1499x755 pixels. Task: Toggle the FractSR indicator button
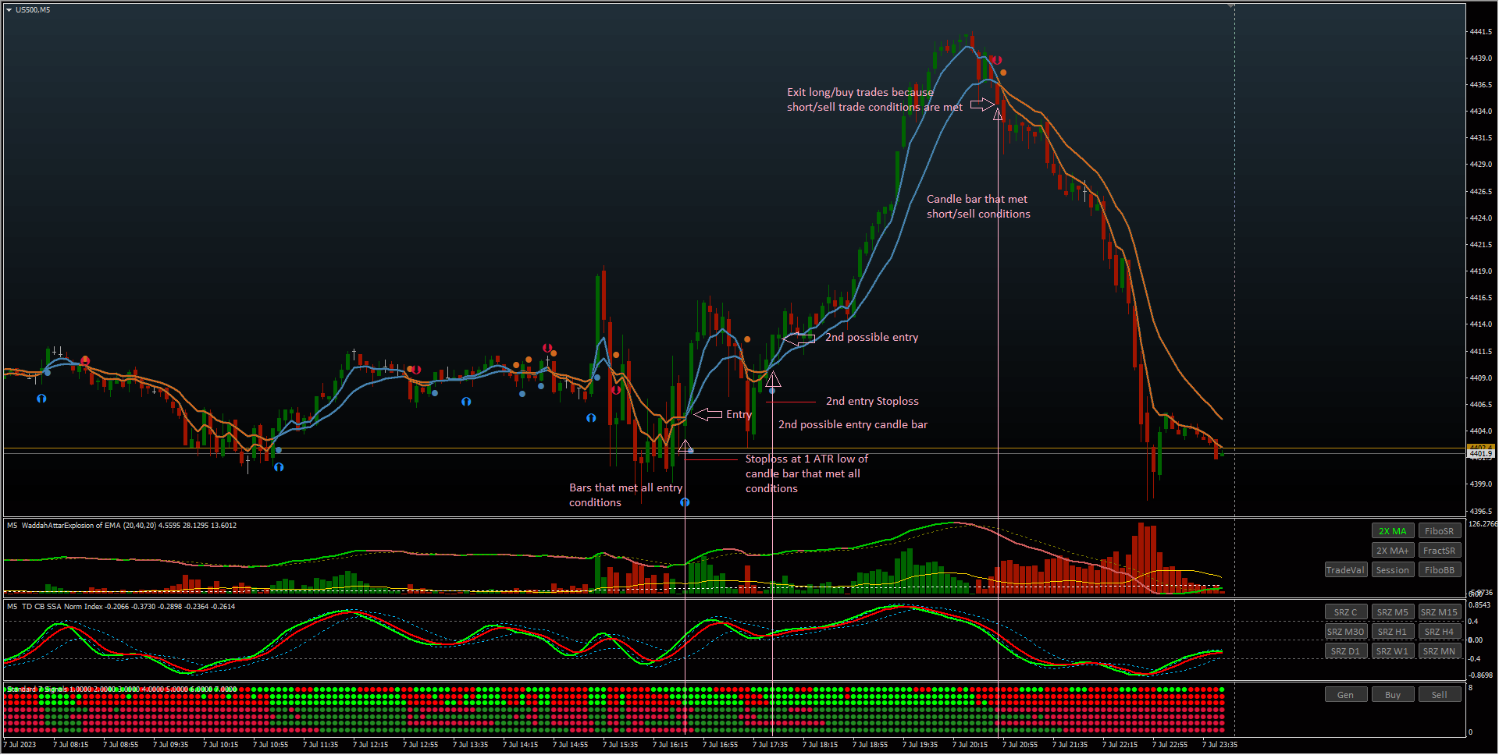click(x=1440, y=551)
